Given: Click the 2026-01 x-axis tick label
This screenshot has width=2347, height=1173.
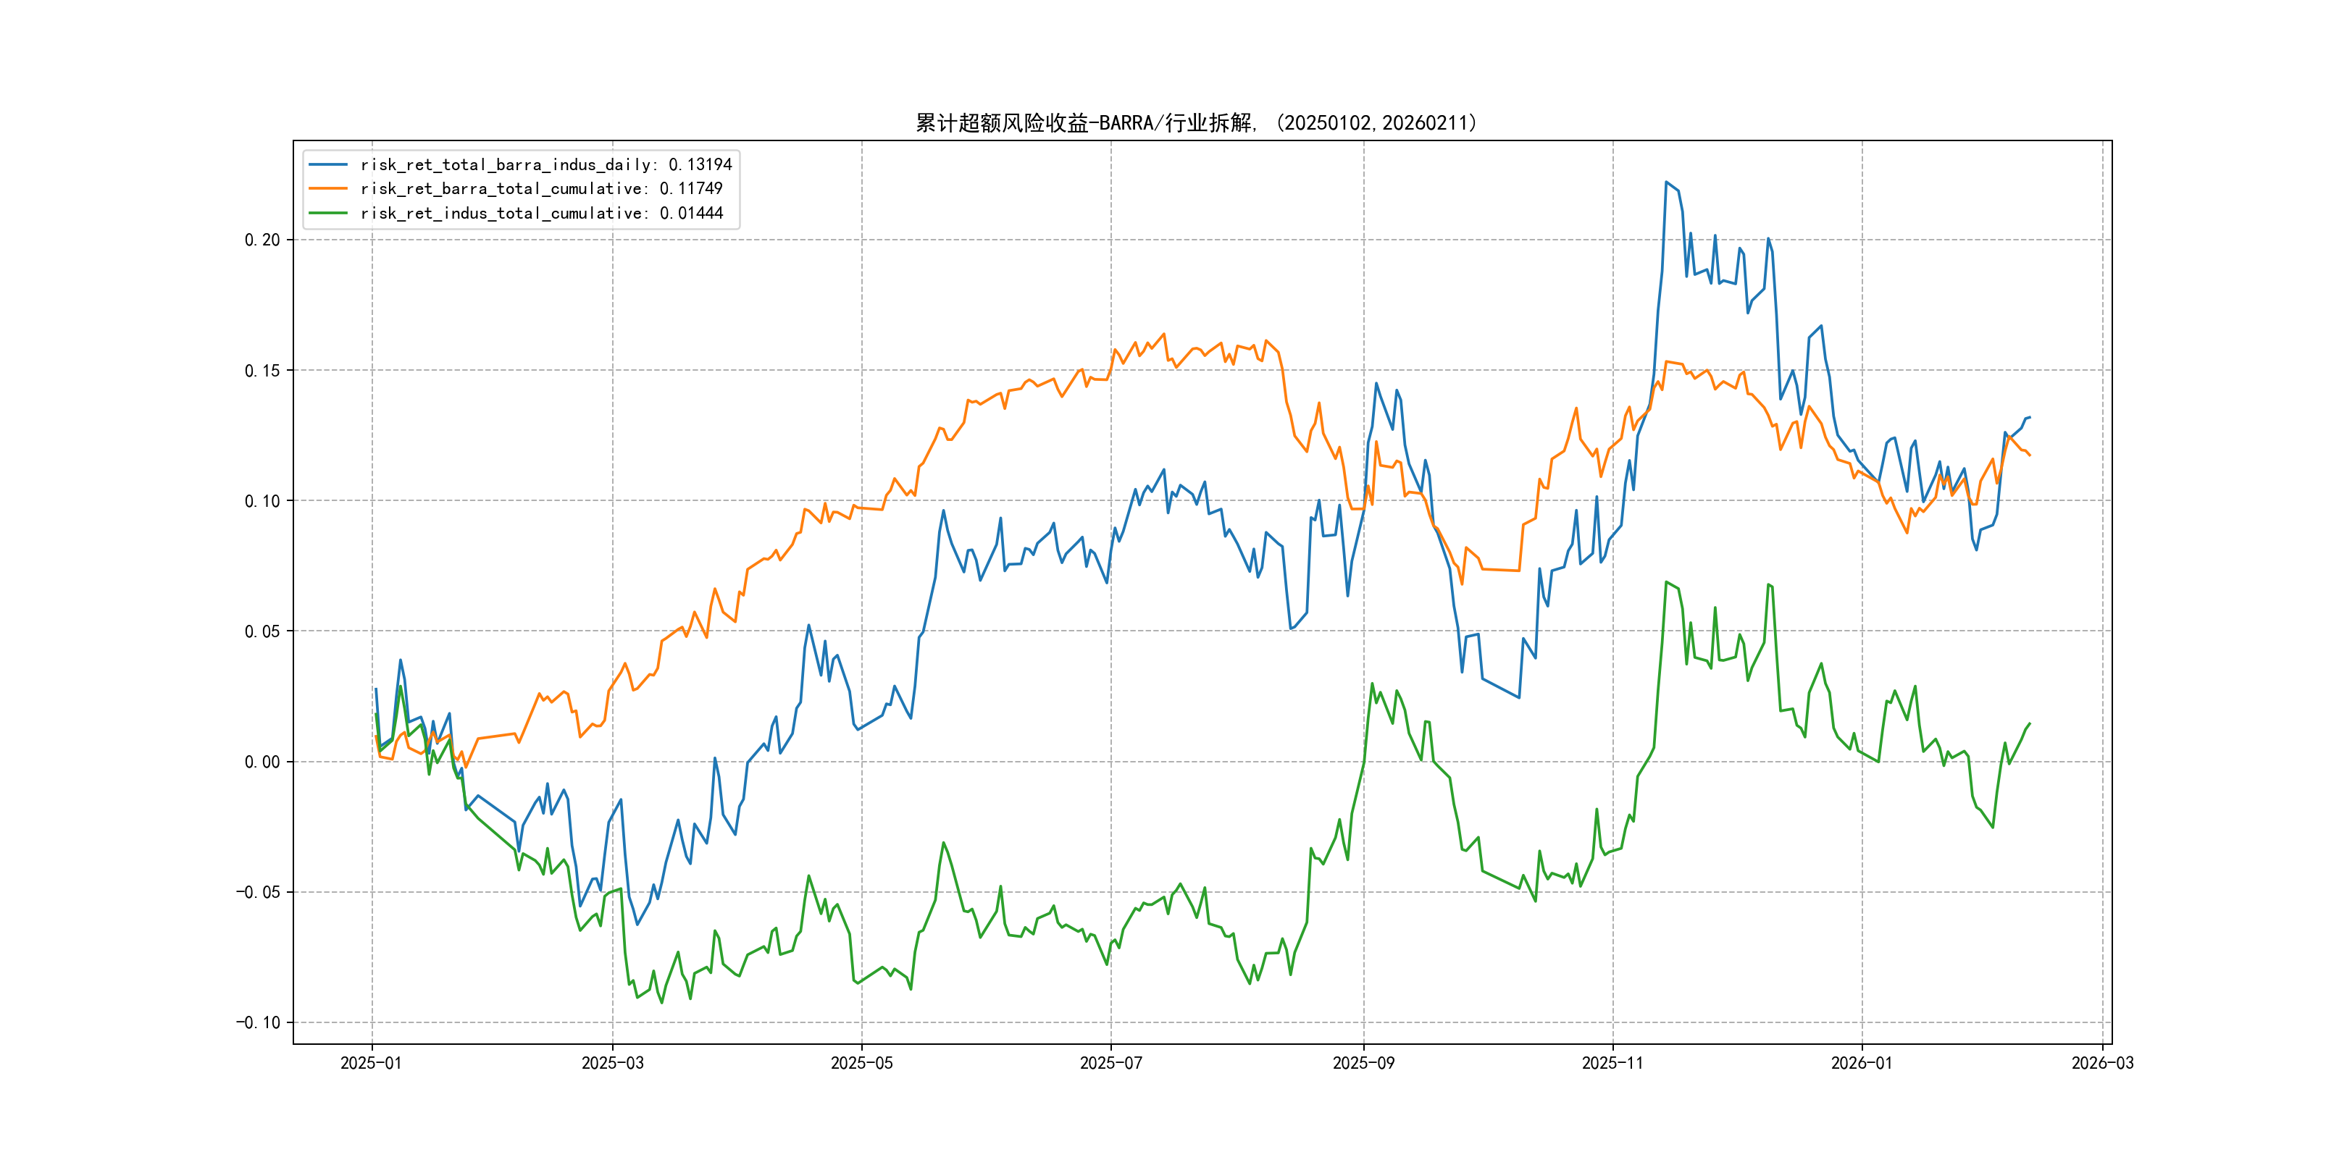Looking at the screenshot, I should tap(1862, 1064).
